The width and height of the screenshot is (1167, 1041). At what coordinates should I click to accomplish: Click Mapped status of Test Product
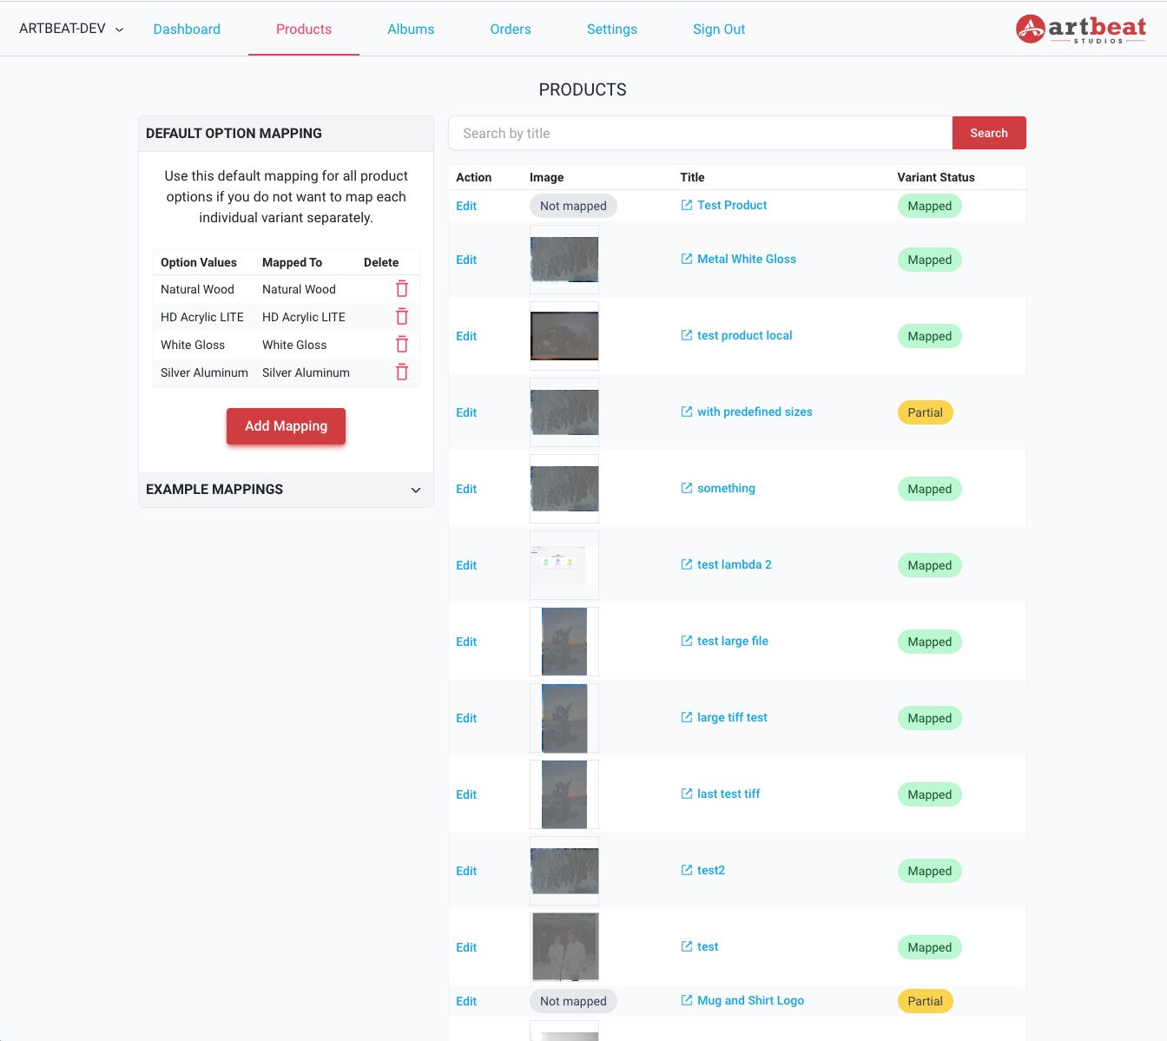929,206
